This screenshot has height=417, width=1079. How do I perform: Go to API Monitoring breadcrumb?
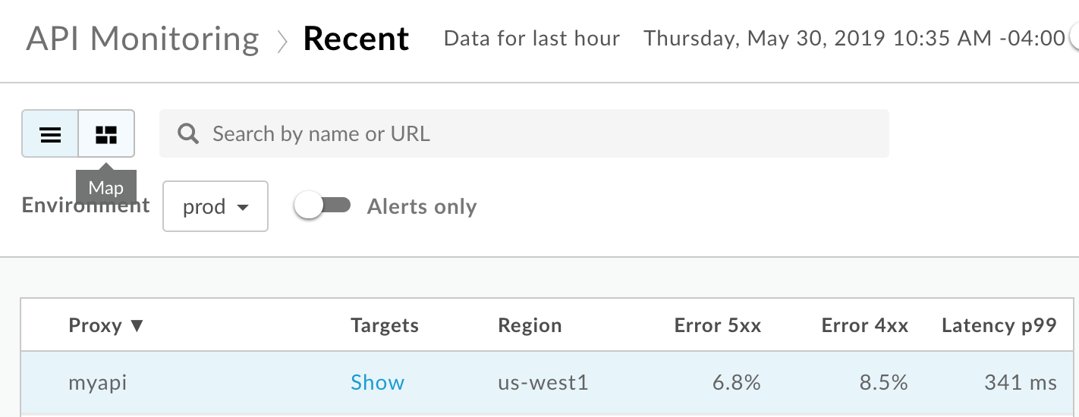click(143, 39)
